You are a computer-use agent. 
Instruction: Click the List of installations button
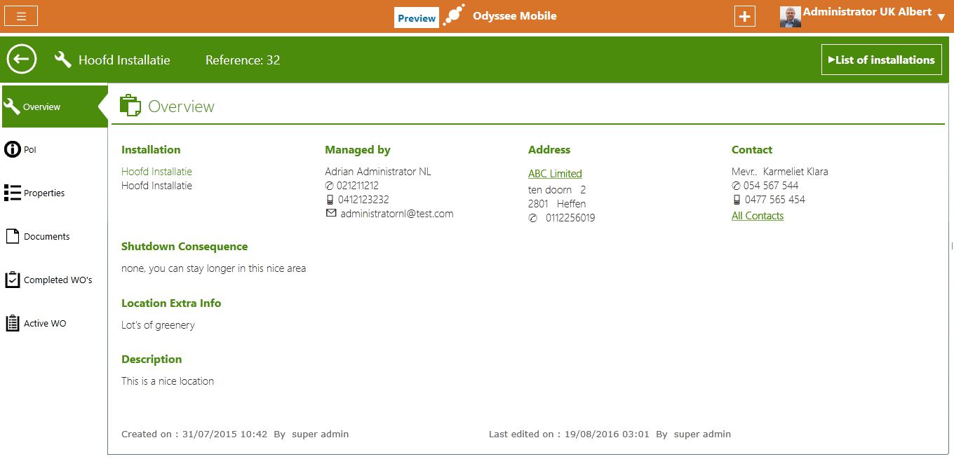881,60
